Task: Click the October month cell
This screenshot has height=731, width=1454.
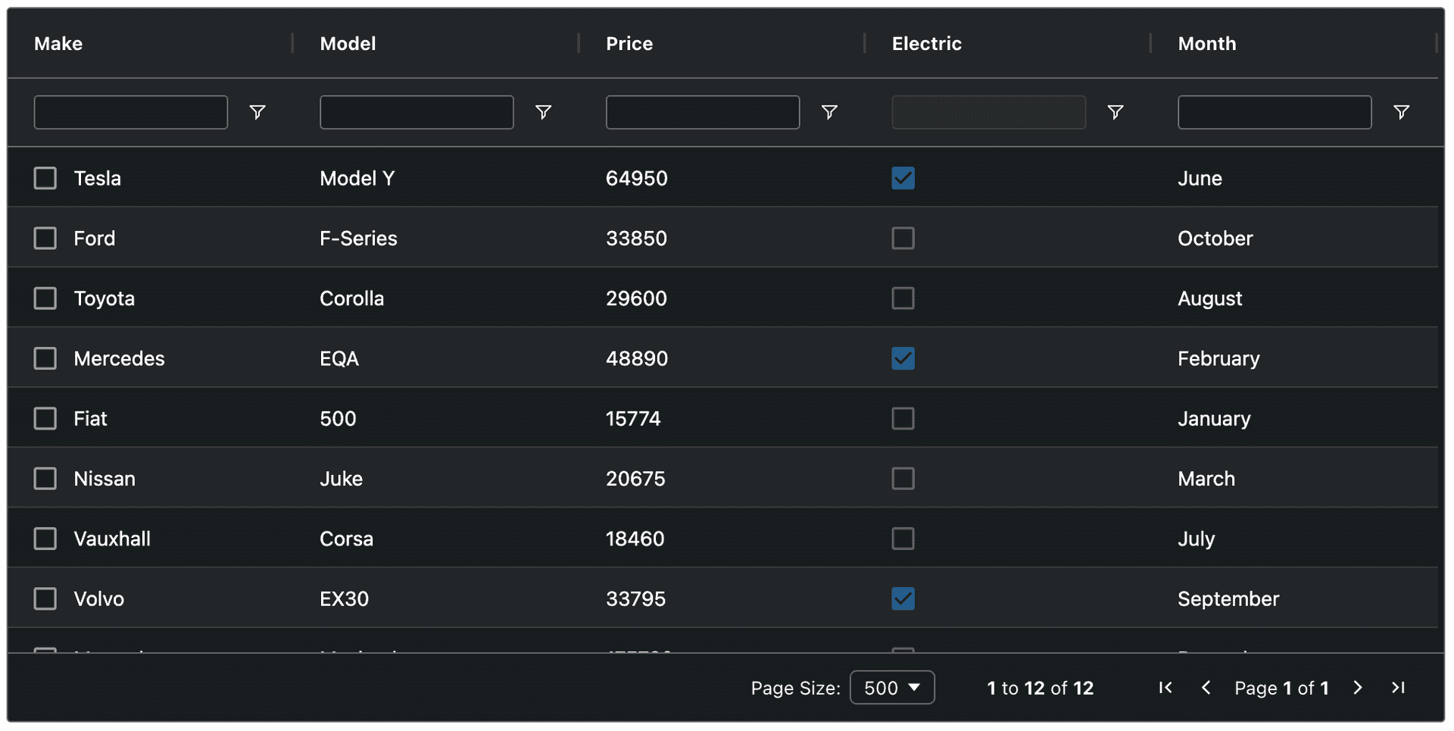Action: coord(1215,238)
